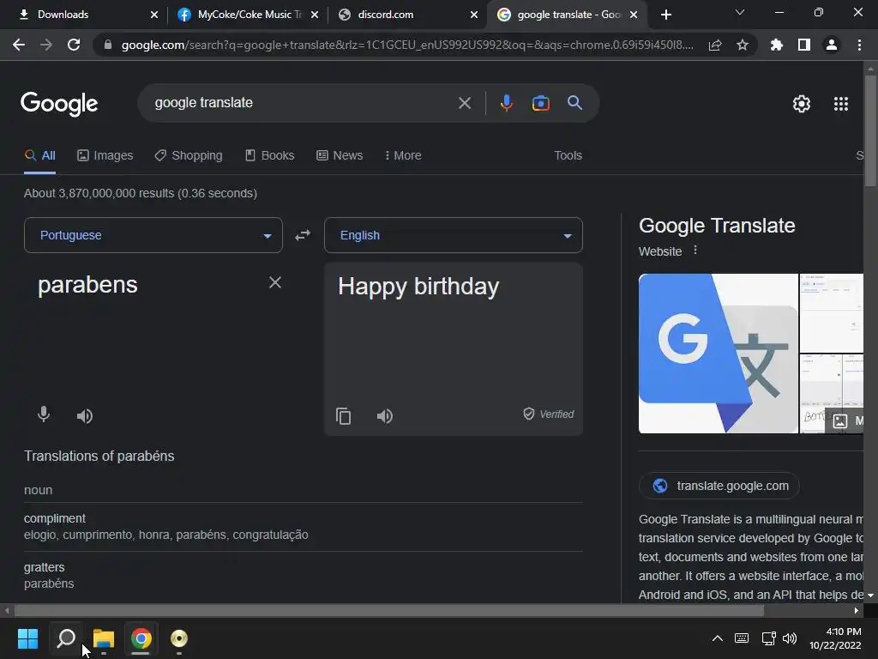Click the google translate search field
The width and height of the screenshot is (878, 659).
(303, 103)
